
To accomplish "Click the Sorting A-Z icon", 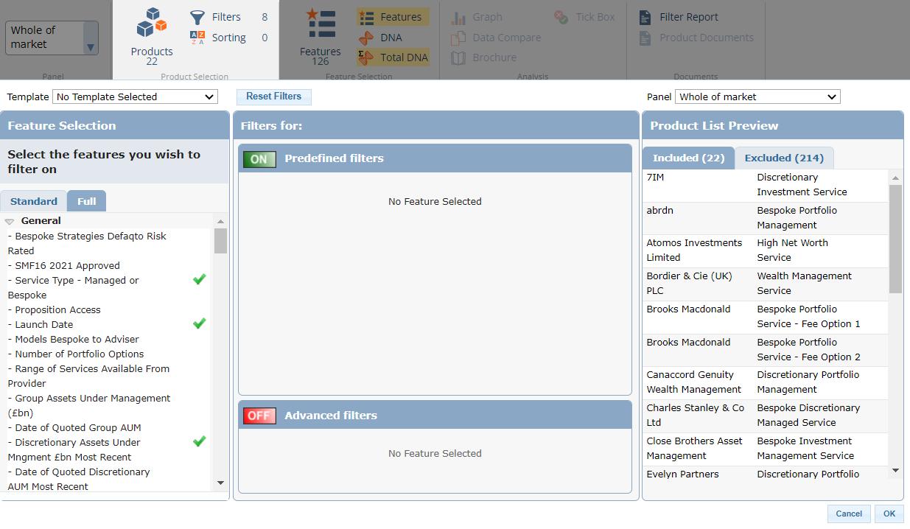I will point(197,38).
